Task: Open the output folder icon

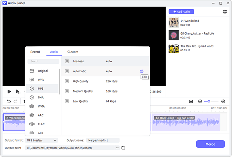Action: click(x=123, y=148)
